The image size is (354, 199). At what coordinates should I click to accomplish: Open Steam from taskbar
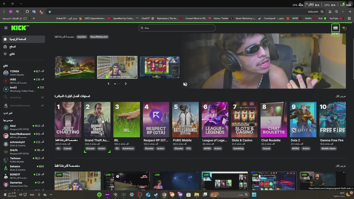[156, 195]
